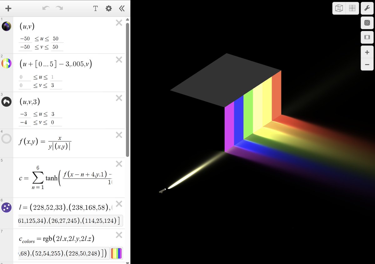
Task: Click the (52,54,255) color value text
Action: (49, 253)
